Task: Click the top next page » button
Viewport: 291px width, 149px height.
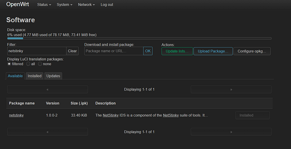Action: (x=231, y=89)
